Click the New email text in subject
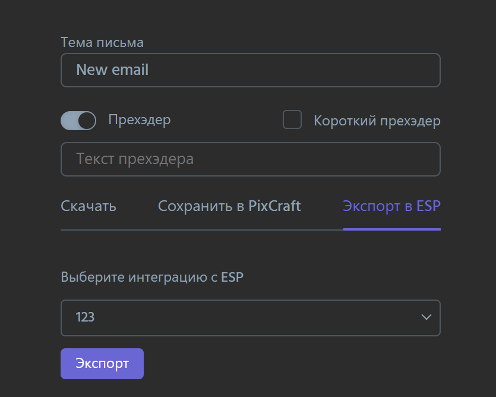 112,70
